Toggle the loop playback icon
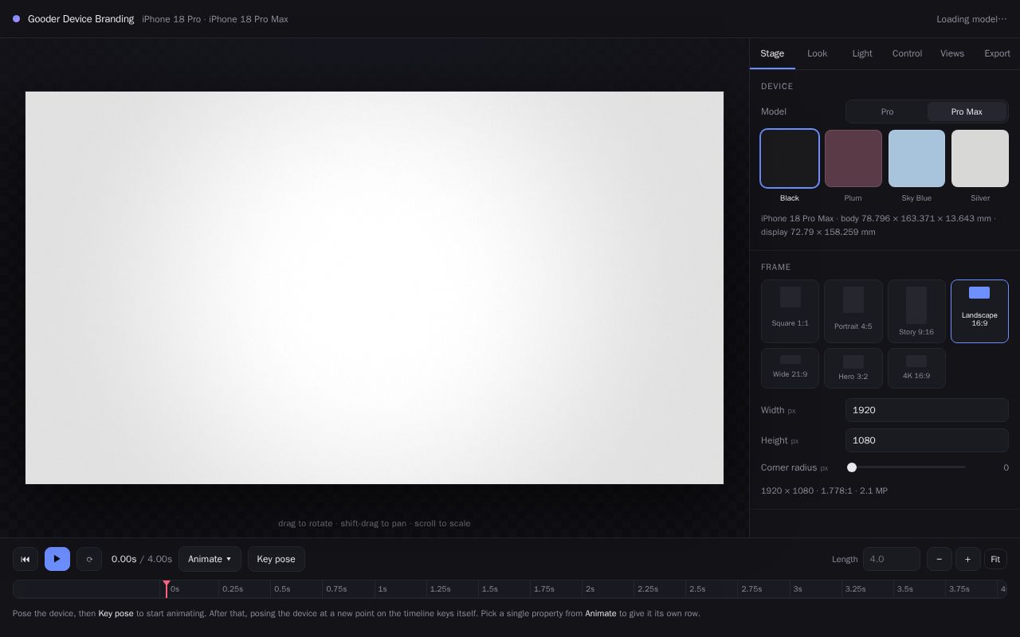This screenshot has width=1020, height=637. coord(89,559)
